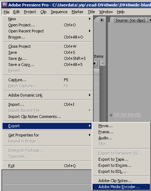Choose Export Movie from the submenu
151x191 pixels.
tap(121, 126)
